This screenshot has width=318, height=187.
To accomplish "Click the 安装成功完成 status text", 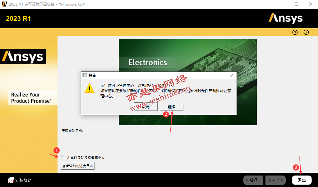I will tap(72, 131).
